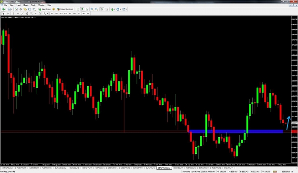Toggle the MN monthly timeframe button

[x=88, y=13]
